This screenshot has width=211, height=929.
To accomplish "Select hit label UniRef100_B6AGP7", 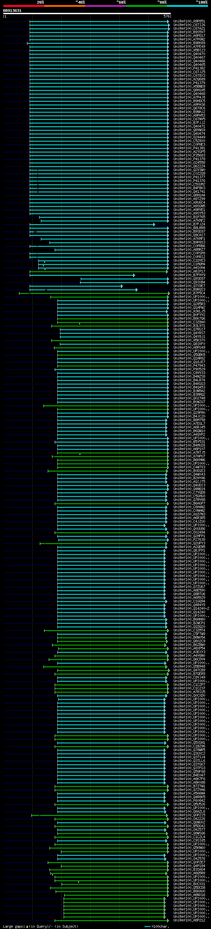I will pyautogui.click(x=189, y=504).
